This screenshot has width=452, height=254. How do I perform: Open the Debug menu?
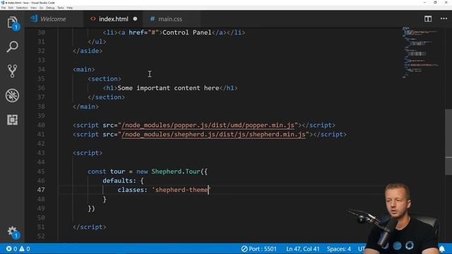tap(50, 8)
